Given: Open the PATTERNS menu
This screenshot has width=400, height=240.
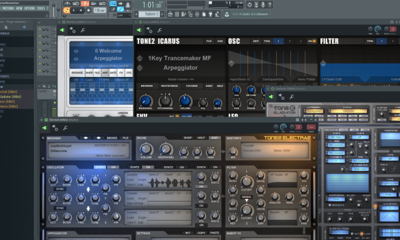Looking at the screenshot, I should coord(9,9).
